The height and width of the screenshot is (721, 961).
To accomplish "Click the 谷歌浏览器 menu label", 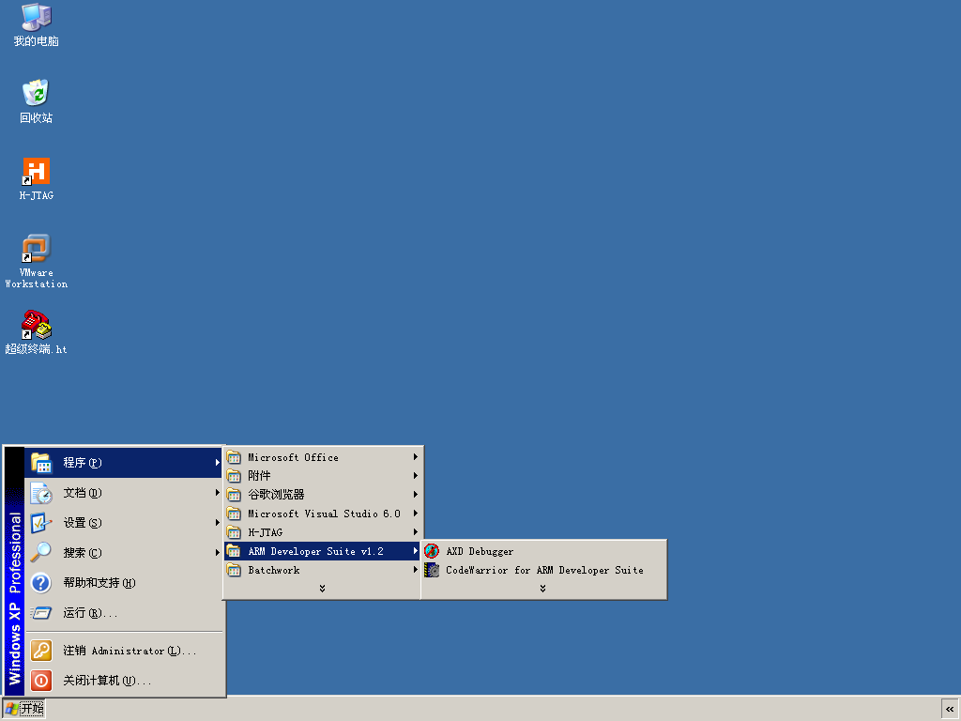I will [277, 495].
